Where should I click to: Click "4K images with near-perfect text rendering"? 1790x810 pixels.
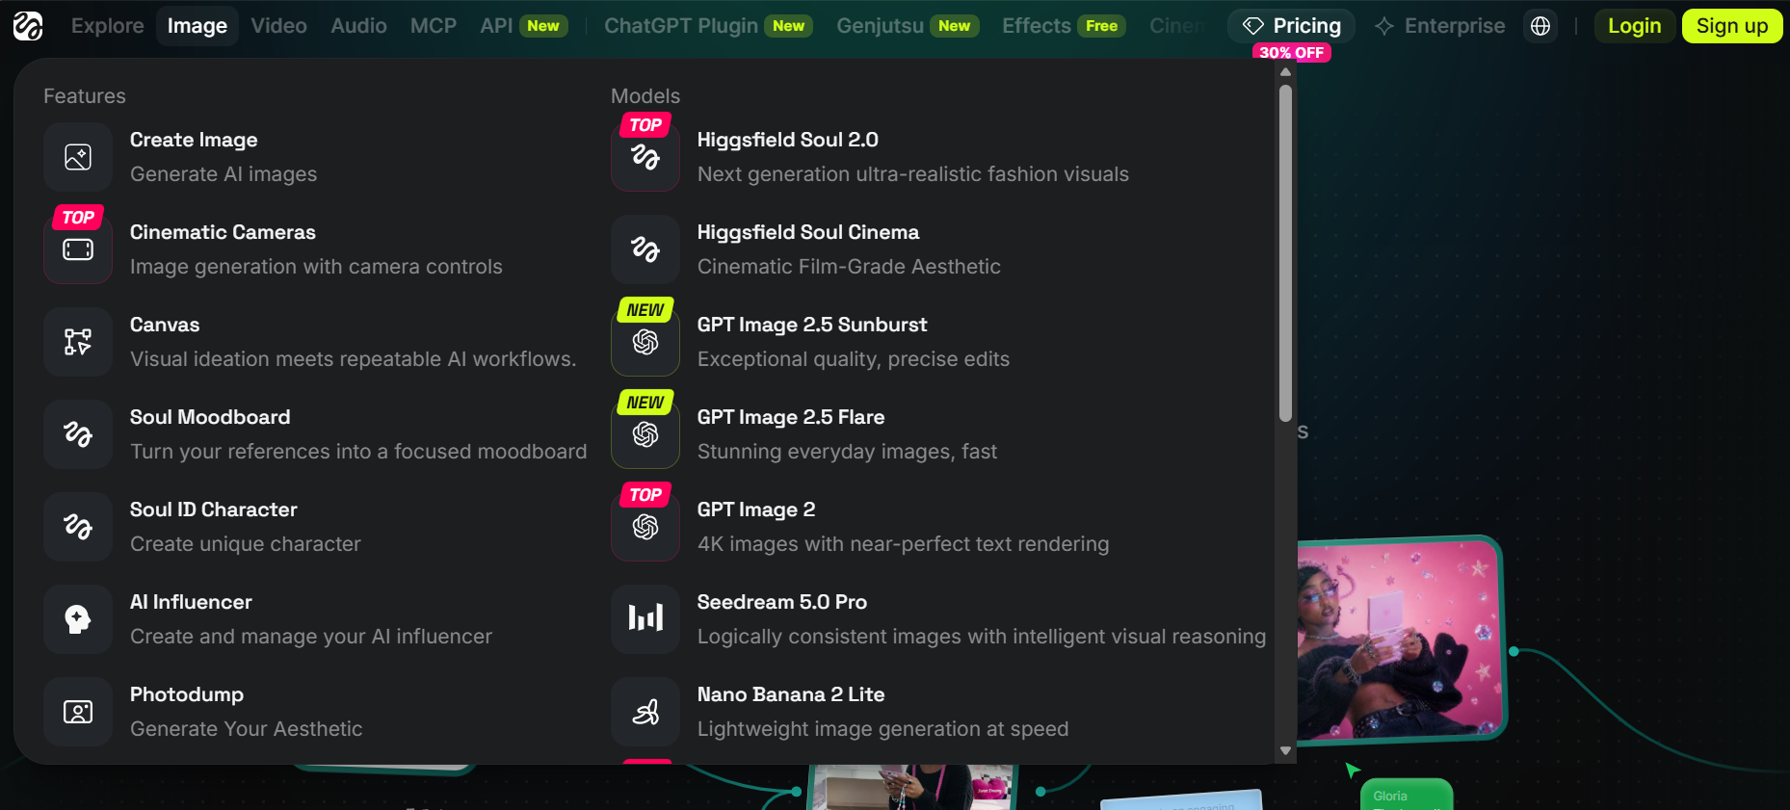[x=904, y=544]
